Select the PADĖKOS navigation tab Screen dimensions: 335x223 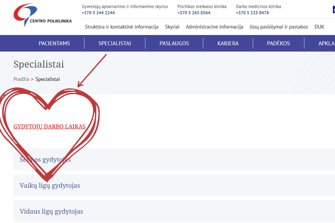pyautogui.click(x=278, y=43)
